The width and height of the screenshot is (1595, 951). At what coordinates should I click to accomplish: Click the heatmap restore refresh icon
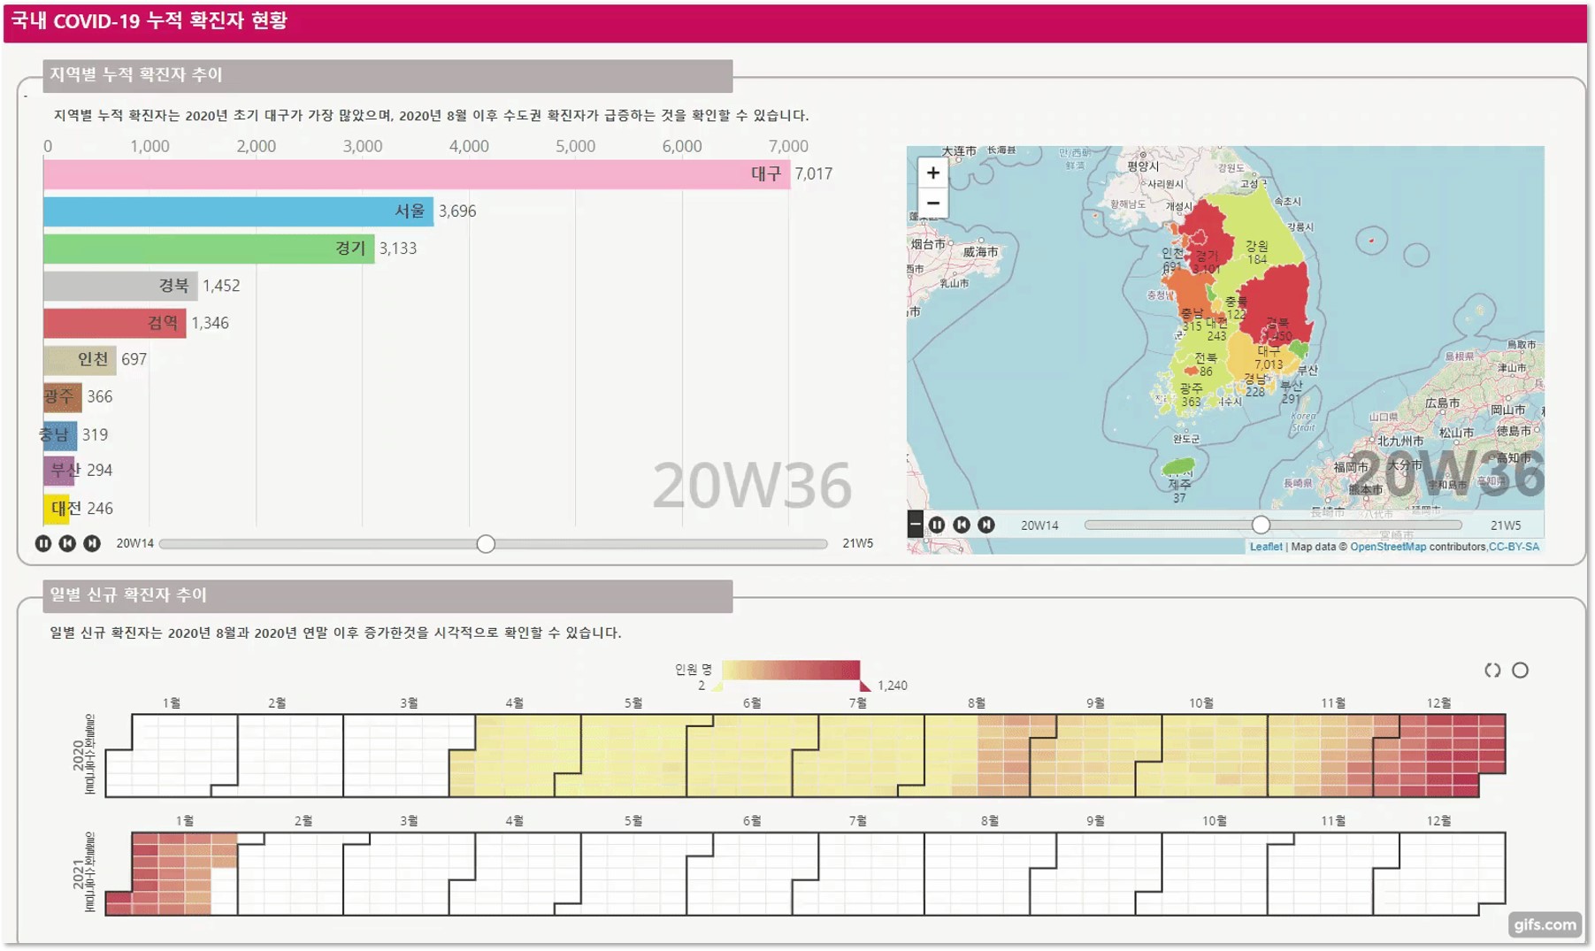point(1492,671)
